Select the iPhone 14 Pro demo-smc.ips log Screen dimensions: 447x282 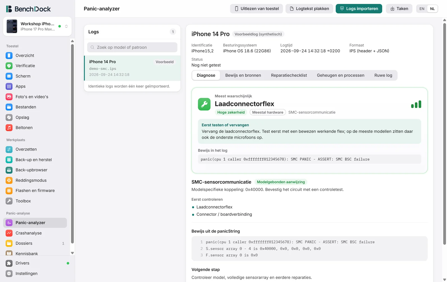[x=132, y=68]
